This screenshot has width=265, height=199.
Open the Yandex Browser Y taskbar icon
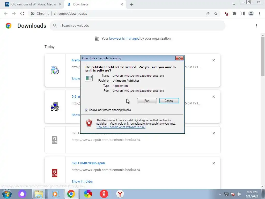(120, 194)
